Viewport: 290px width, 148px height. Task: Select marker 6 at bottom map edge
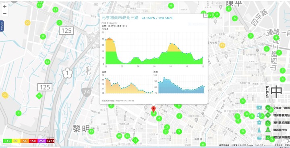click(x=203, y=144)
